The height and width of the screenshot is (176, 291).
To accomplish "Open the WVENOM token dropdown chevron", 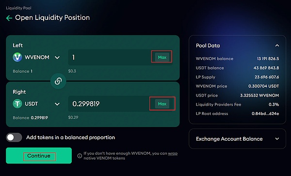I will point(57,58).
